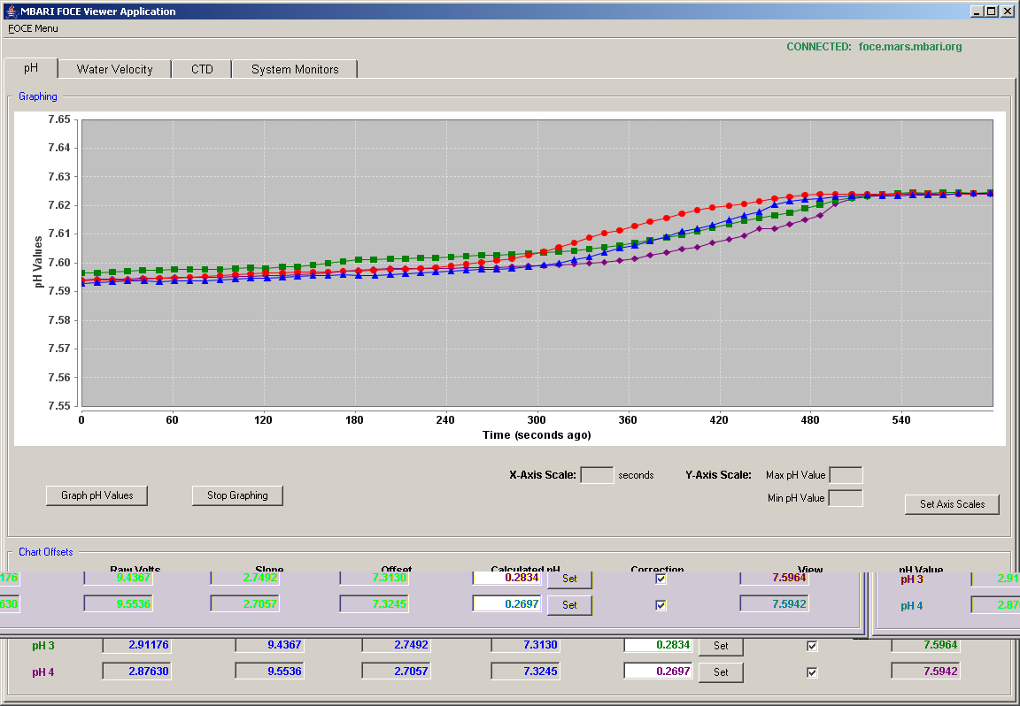1020x706 pixels.
Task: Click the Max pH Value input field
Action: 846,474
